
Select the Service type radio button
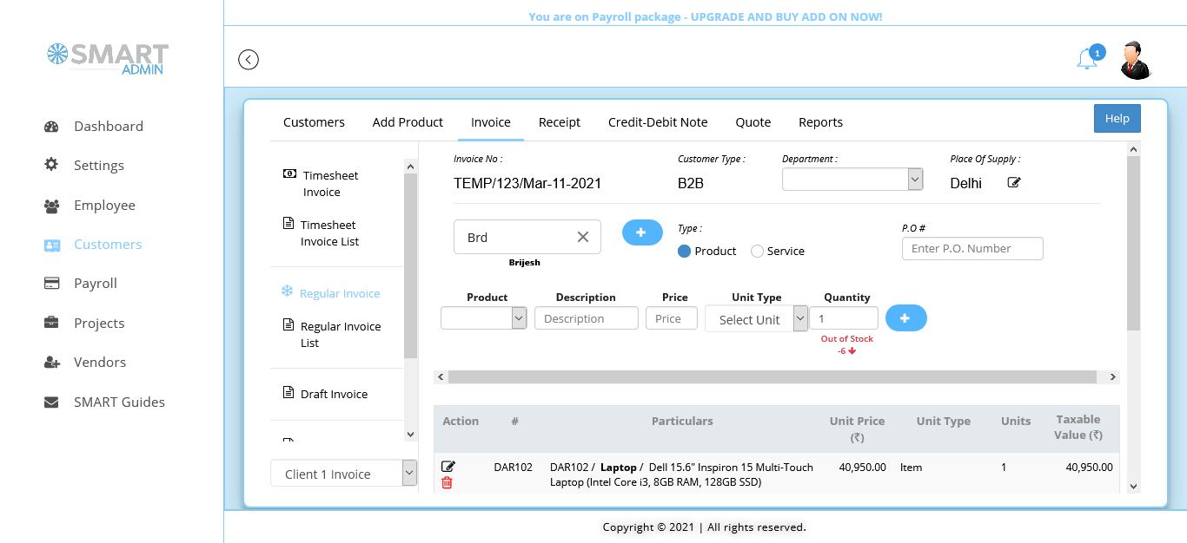(757, 252)
